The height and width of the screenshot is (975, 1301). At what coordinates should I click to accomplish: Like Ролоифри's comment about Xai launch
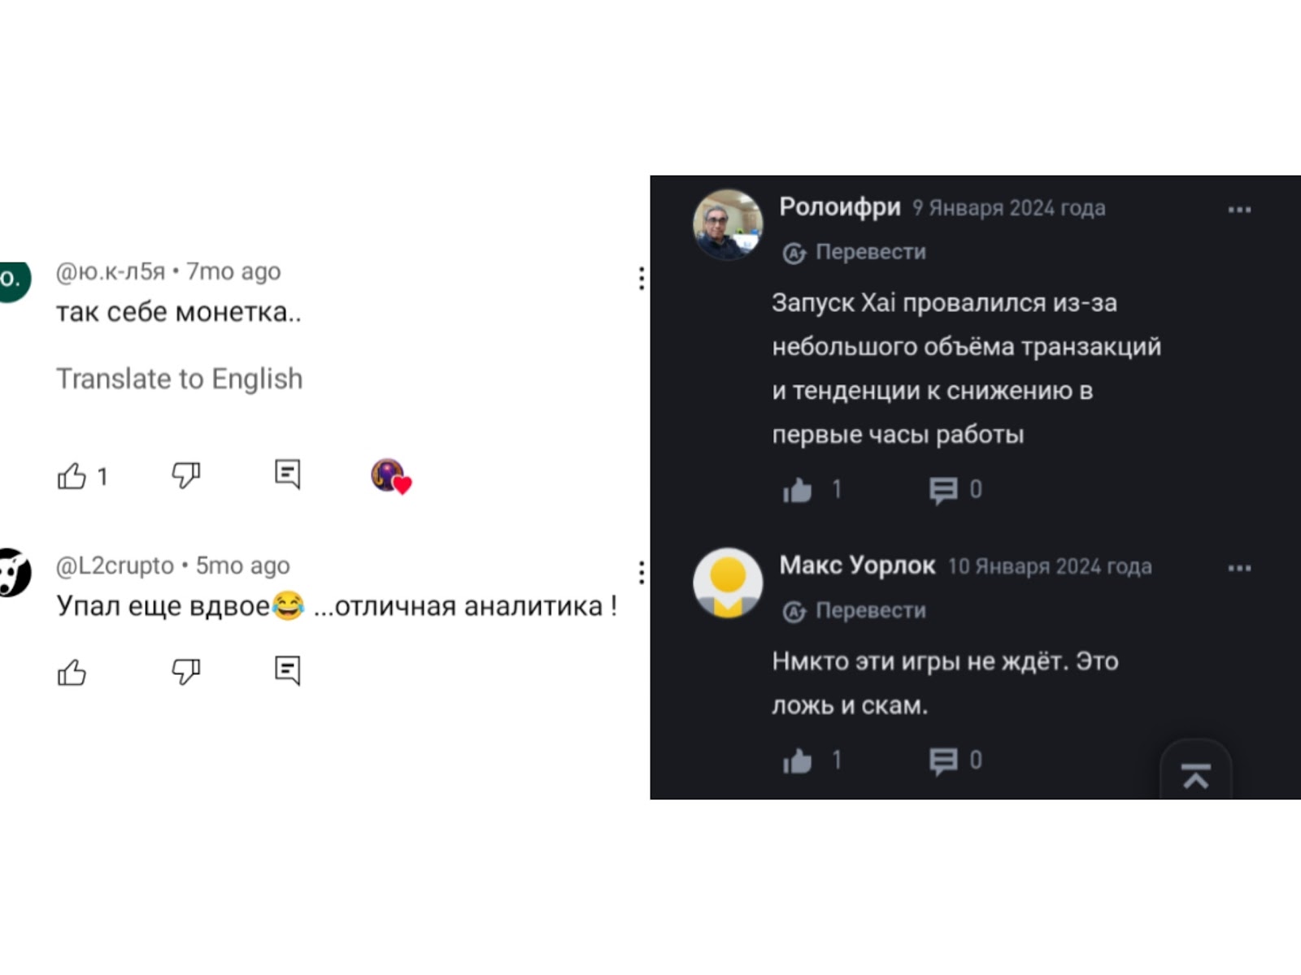click(x=798, y=490)
